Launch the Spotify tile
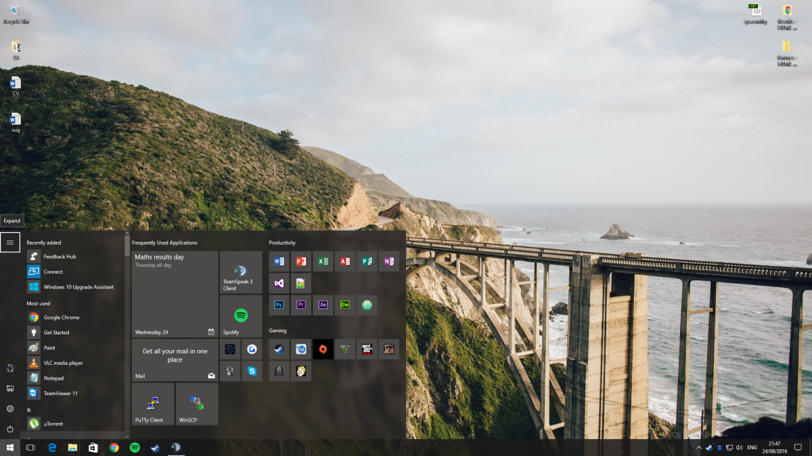This screenshot has height=456, width=812. click(x=241, y=316)
